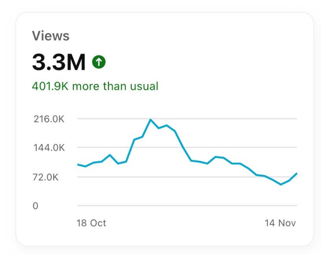Click the second peak right after the highest point

[x=167, y=126]
